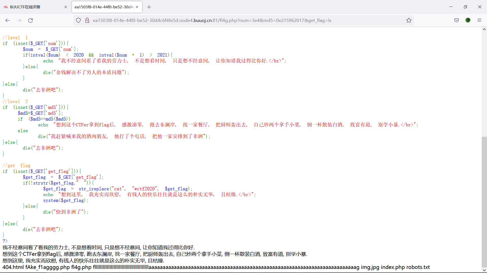Viewport: 487px width, 273px height.
Task: Click the green profile avatar icon
Action: [468, 20]
